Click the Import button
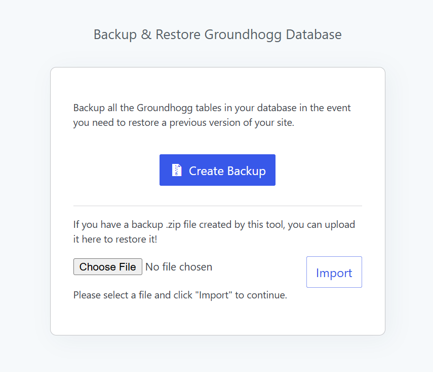 click(334, 272)
